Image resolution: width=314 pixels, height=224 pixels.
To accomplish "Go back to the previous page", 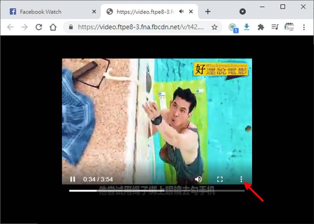I will click(10, 27).
